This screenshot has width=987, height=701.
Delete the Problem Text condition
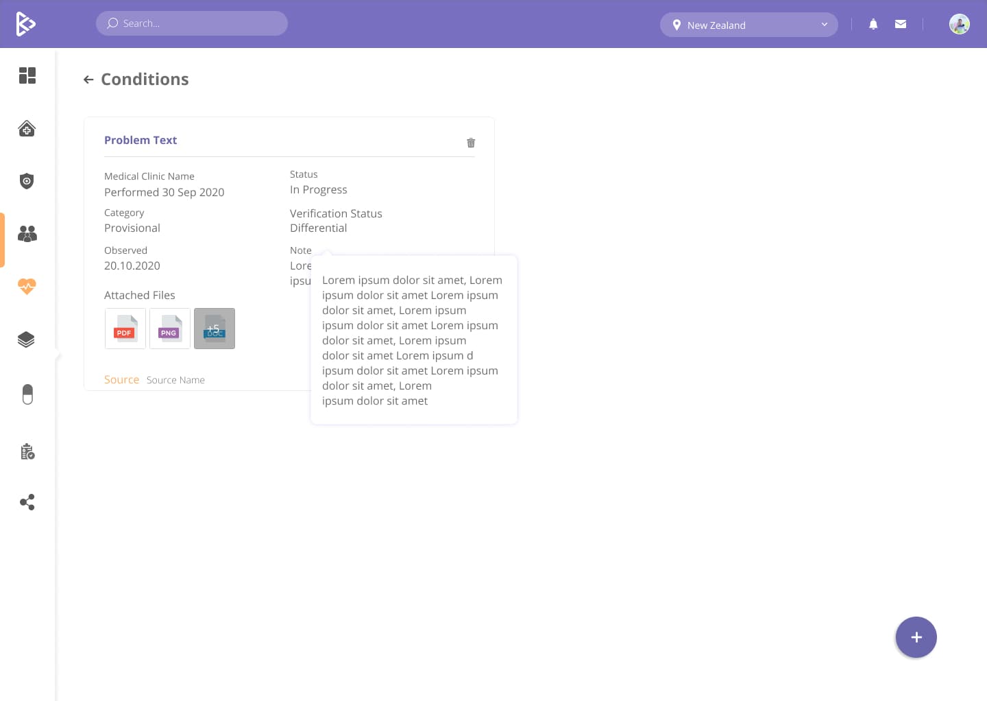471,143
